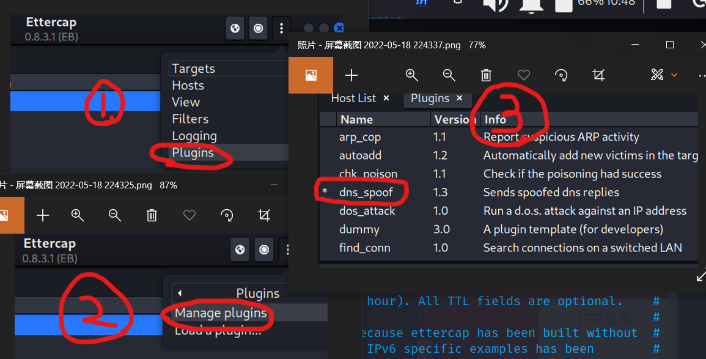This screenshot has width=706, height=359.
Task: Open the three-dot menu above the Targets entry
Action: tap(282, 28)
